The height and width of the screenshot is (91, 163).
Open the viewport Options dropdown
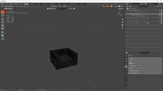click(x=121, y=9)
